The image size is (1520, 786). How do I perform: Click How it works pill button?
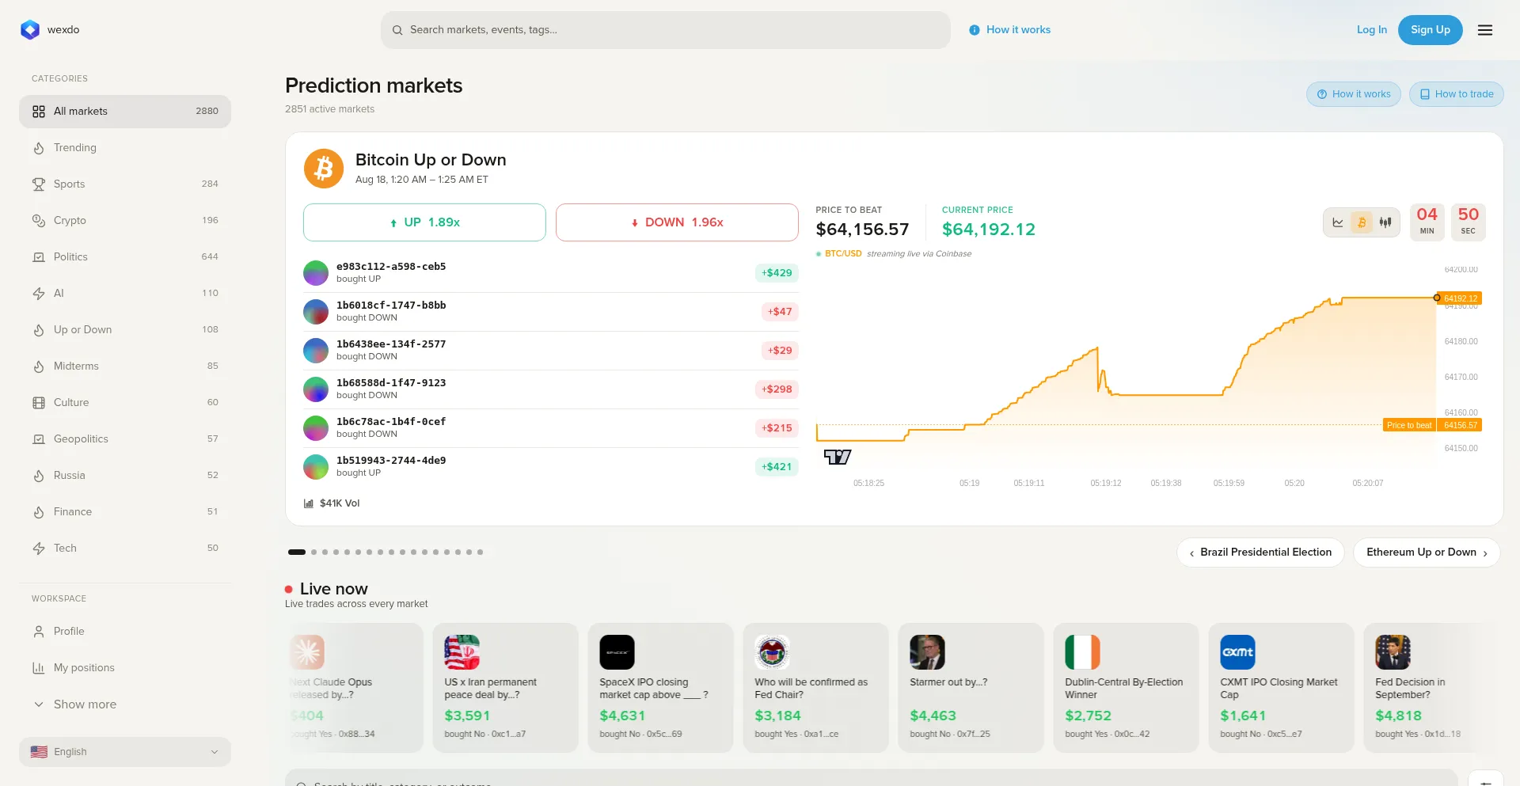tap(1354, 94)
